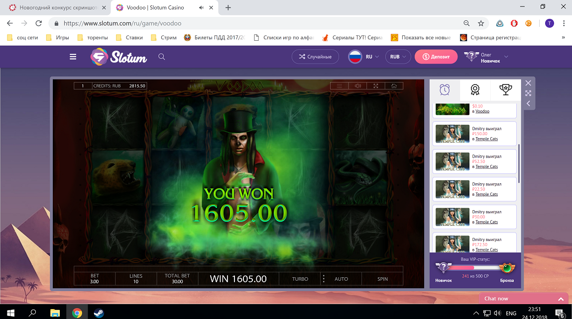Open Temple Cats link for ₽22.50 win
This screenshot has width=572, height=319.
(487, 194)
